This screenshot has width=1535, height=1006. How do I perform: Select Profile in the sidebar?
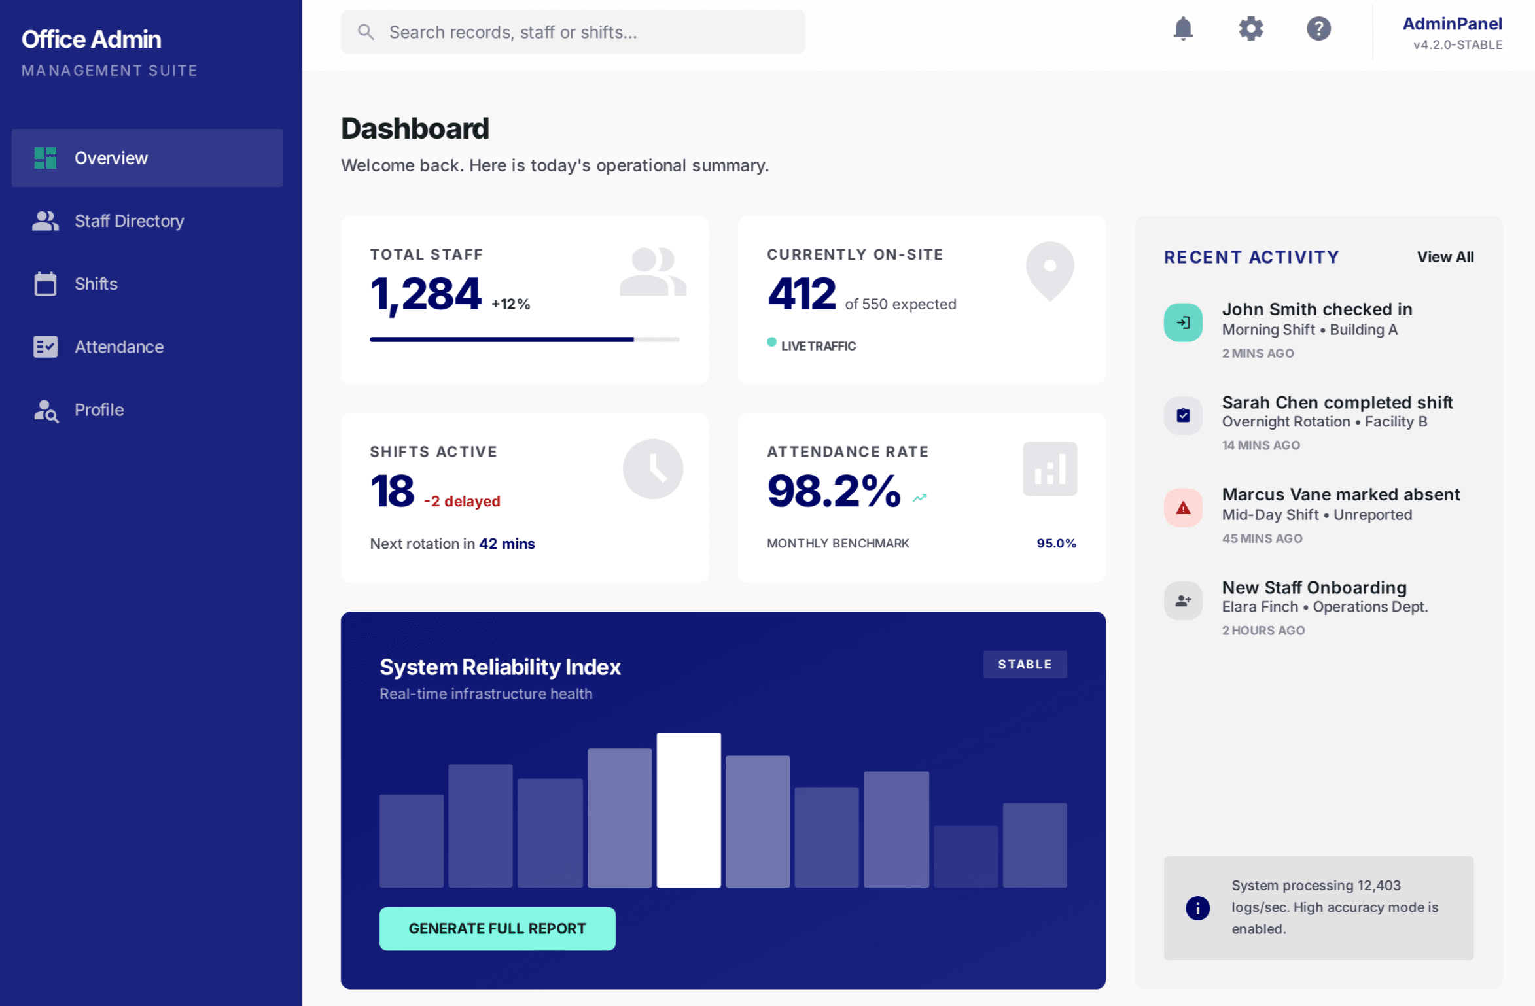click(99, 409)
